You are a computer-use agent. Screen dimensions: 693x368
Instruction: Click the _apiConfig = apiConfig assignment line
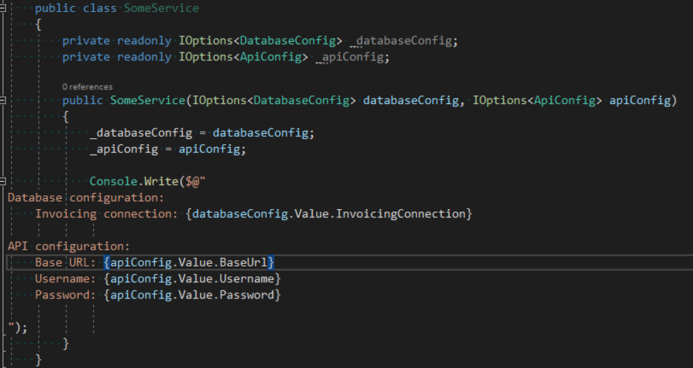click(x=167, y=149)
